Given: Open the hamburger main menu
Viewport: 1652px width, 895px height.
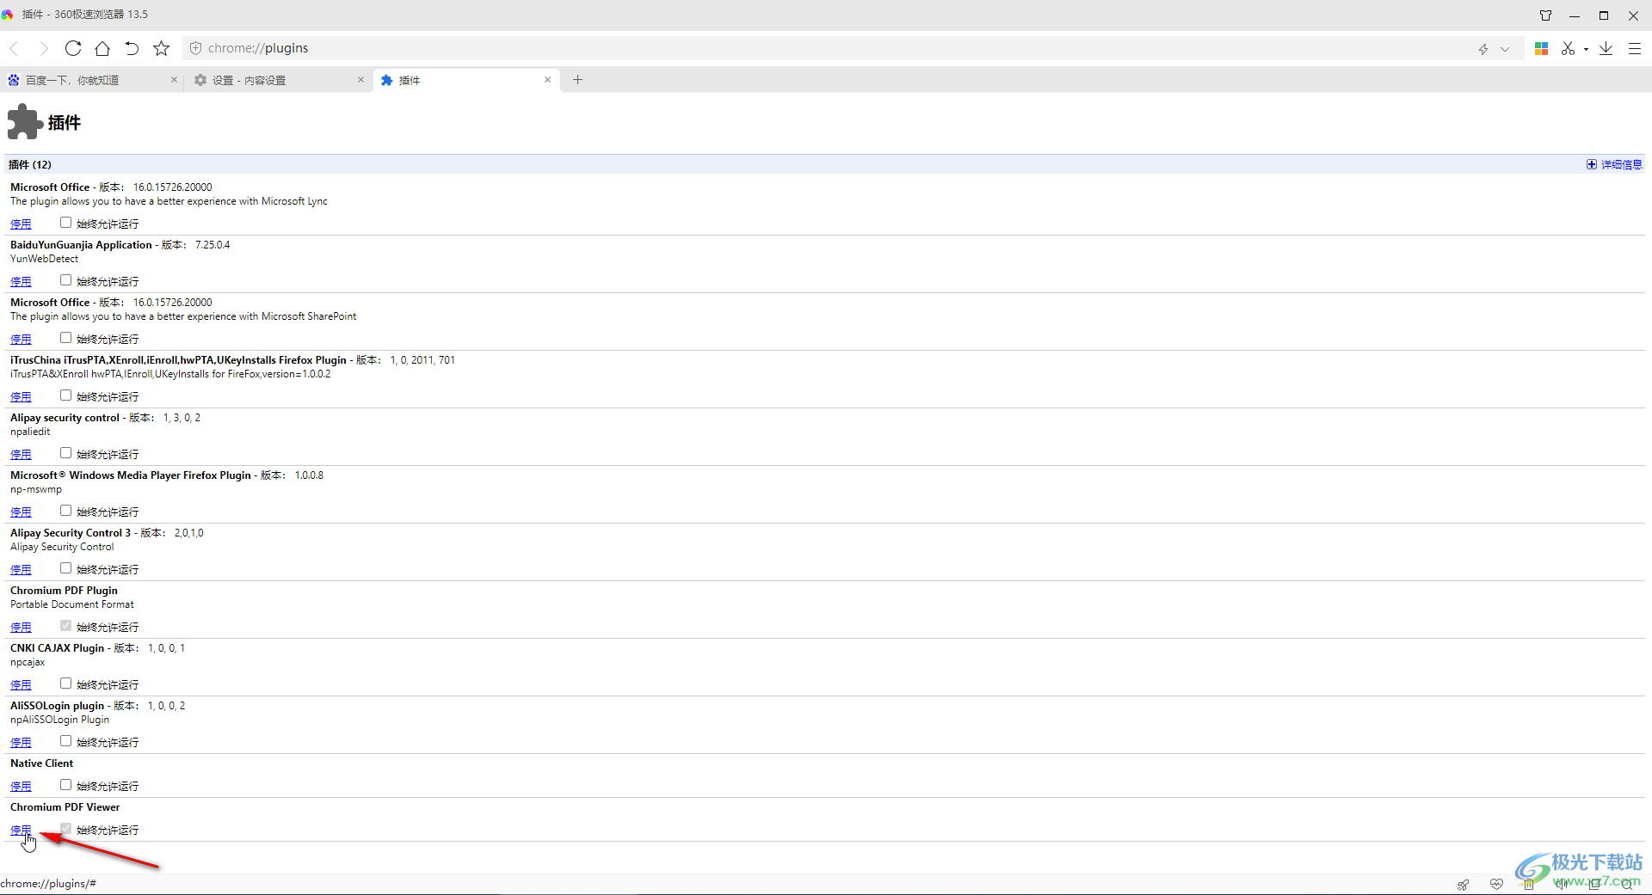Looking at the screenshot, I should click(1635, 49).
